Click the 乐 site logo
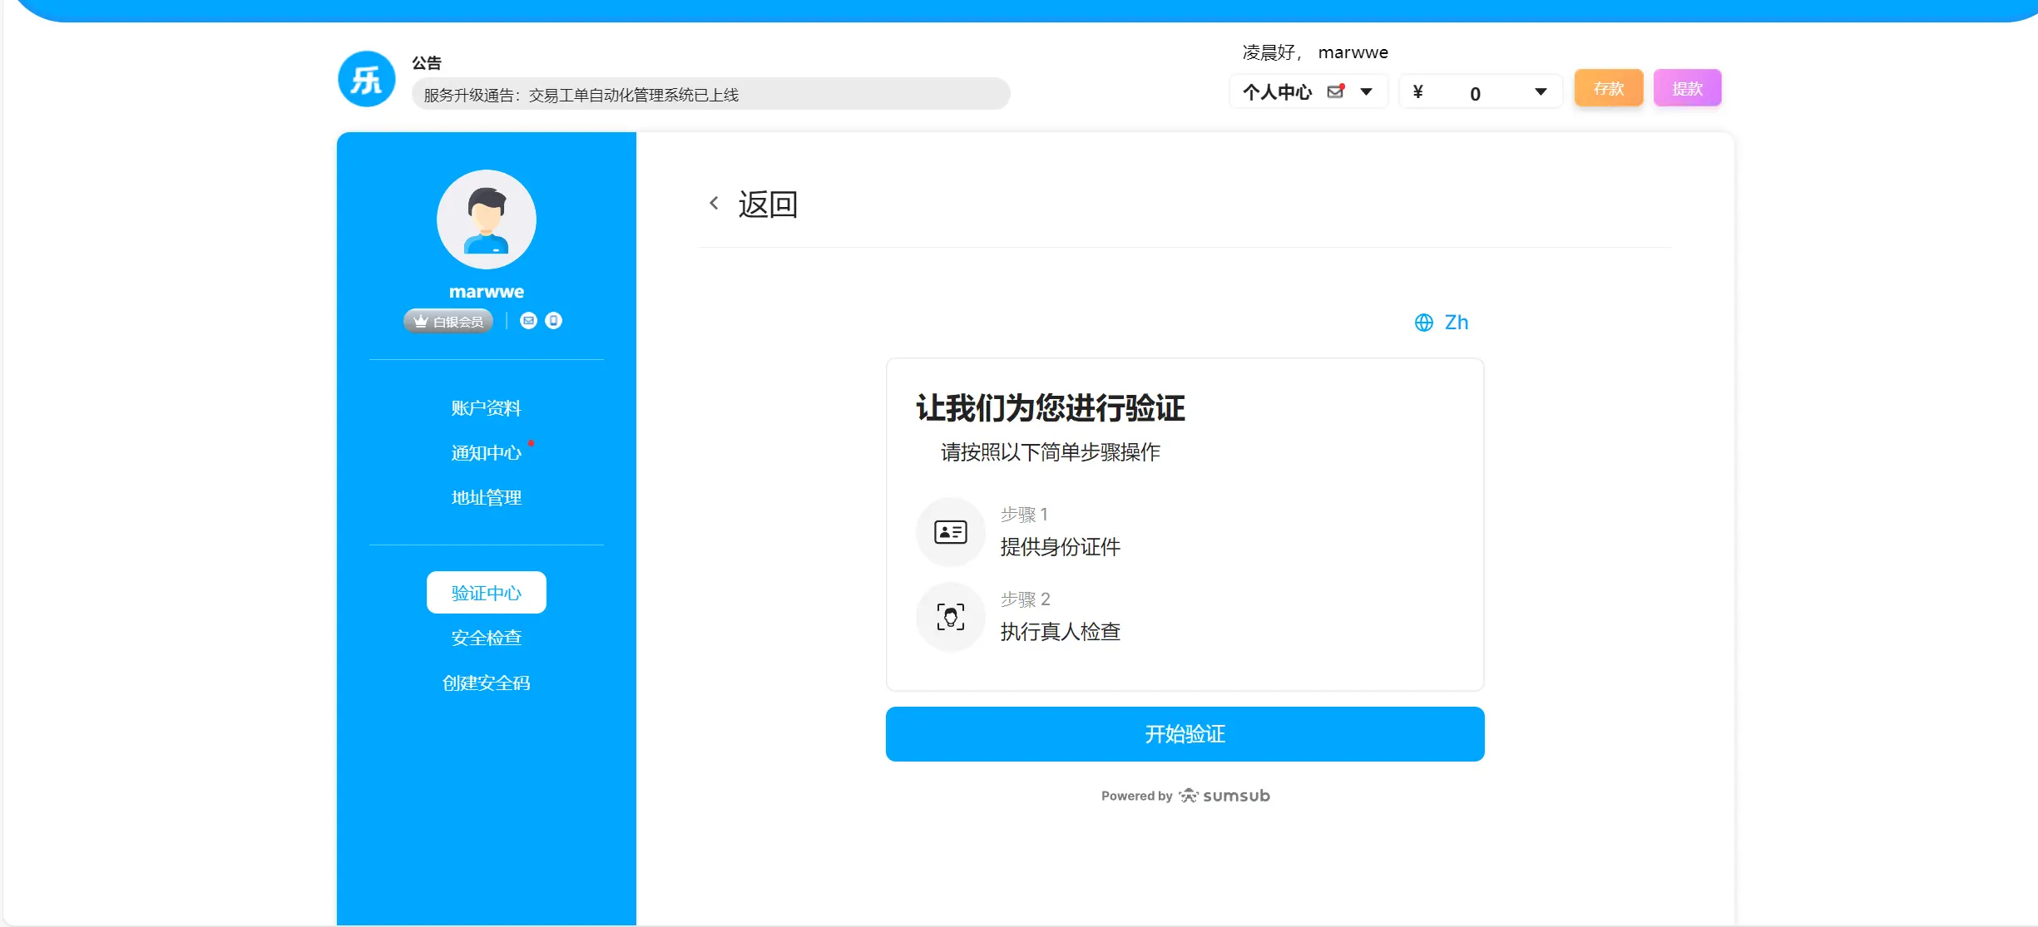 tap(366, 78)
